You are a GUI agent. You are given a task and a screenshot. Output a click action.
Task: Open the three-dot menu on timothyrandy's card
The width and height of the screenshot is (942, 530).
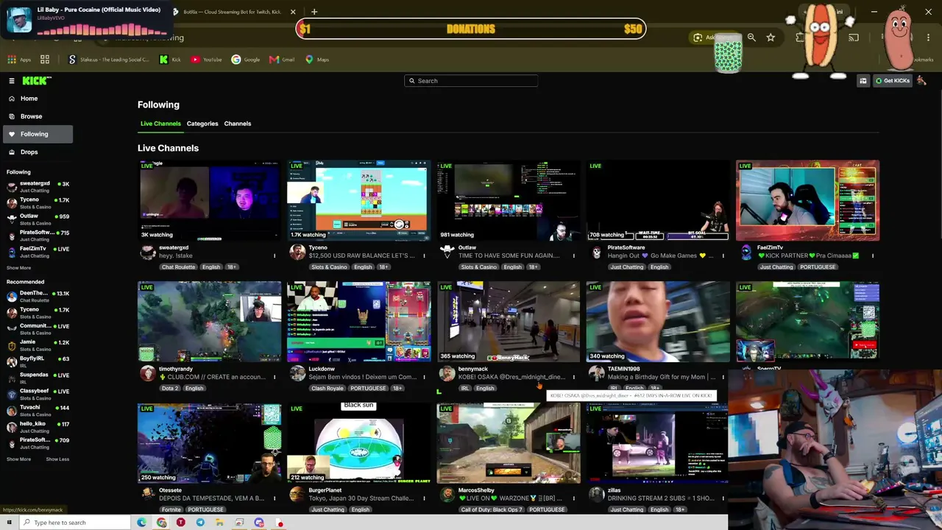[x=275, y=377]
